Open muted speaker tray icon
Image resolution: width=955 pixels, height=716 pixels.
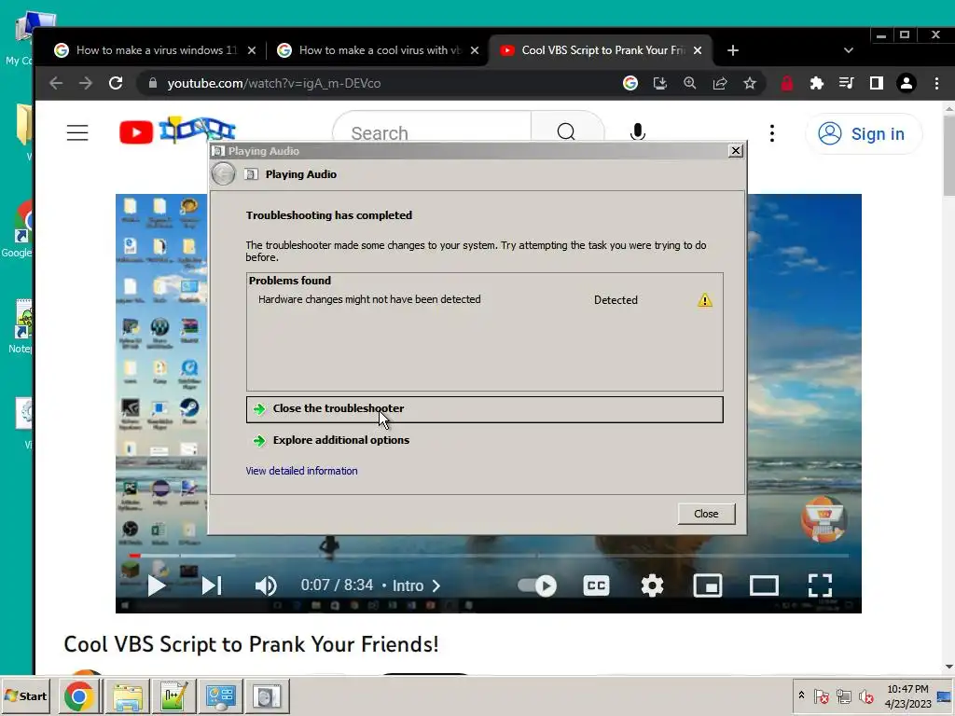[865, 695]
